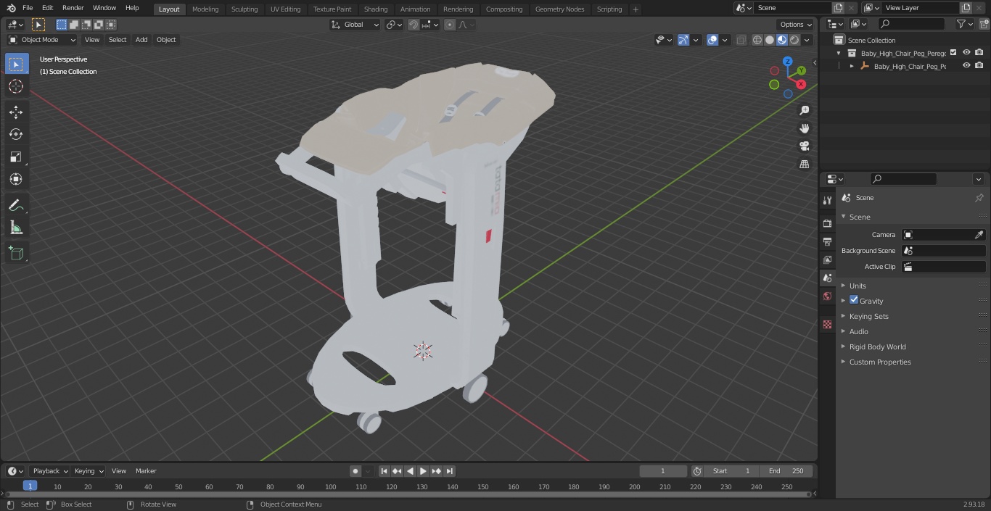Open the Marker menu in timeline
The height and width of the screenshot is (511, 991).
[146, 471]
